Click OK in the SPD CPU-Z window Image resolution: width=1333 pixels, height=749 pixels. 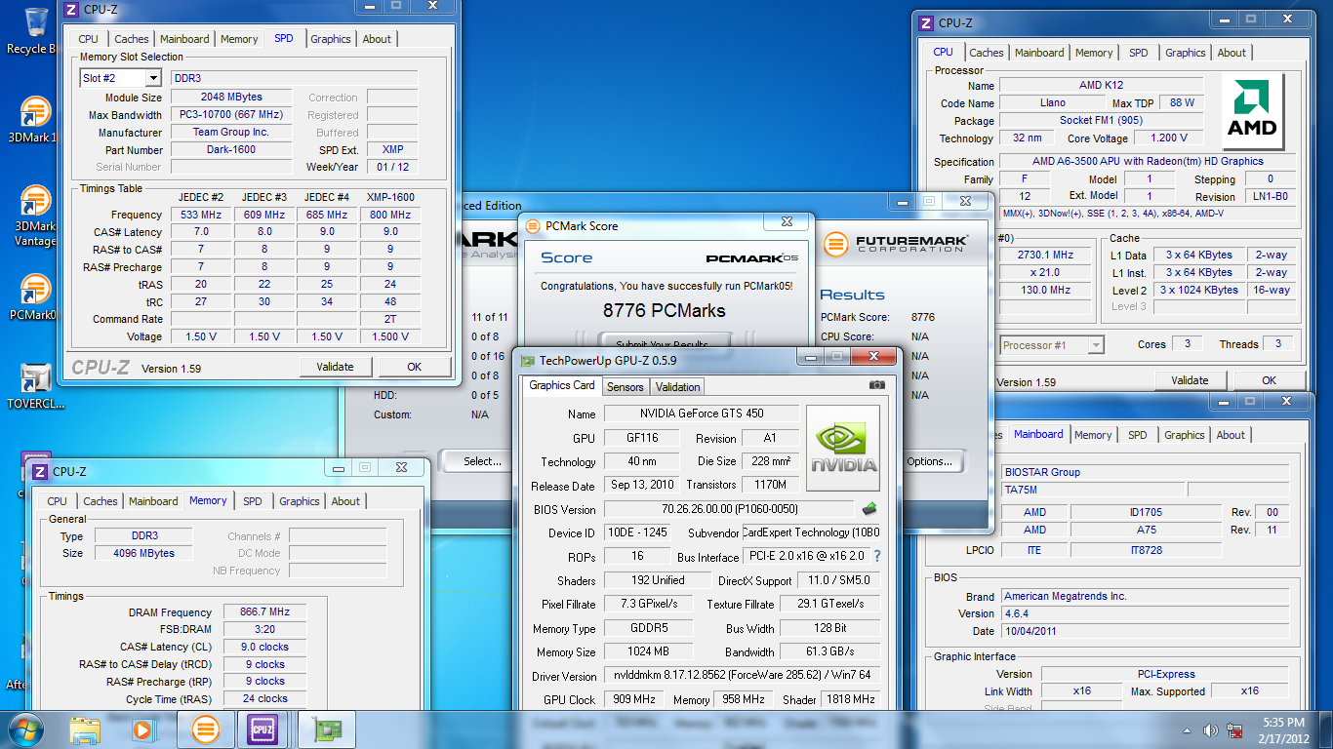415,367
